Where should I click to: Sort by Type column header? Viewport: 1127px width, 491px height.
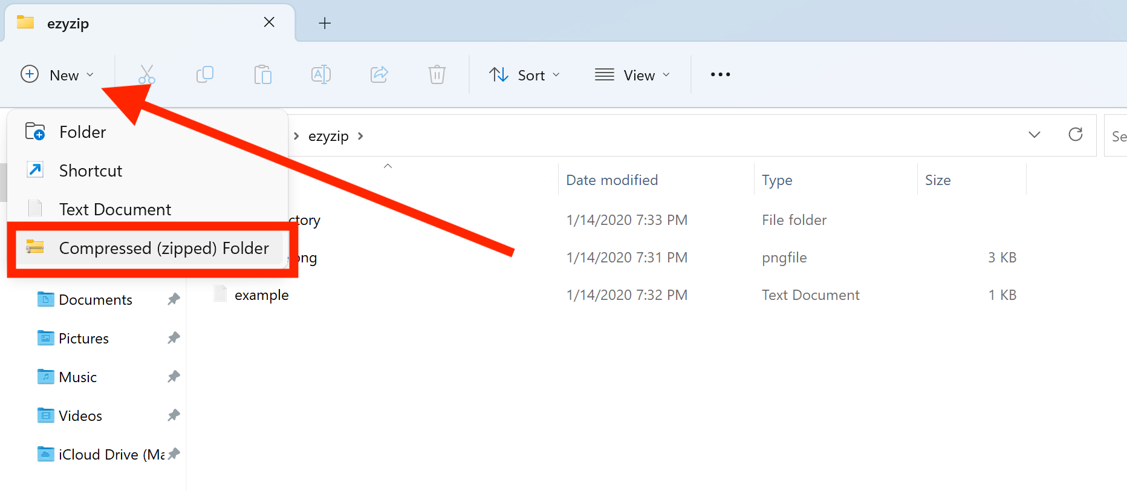pos(777,180)
